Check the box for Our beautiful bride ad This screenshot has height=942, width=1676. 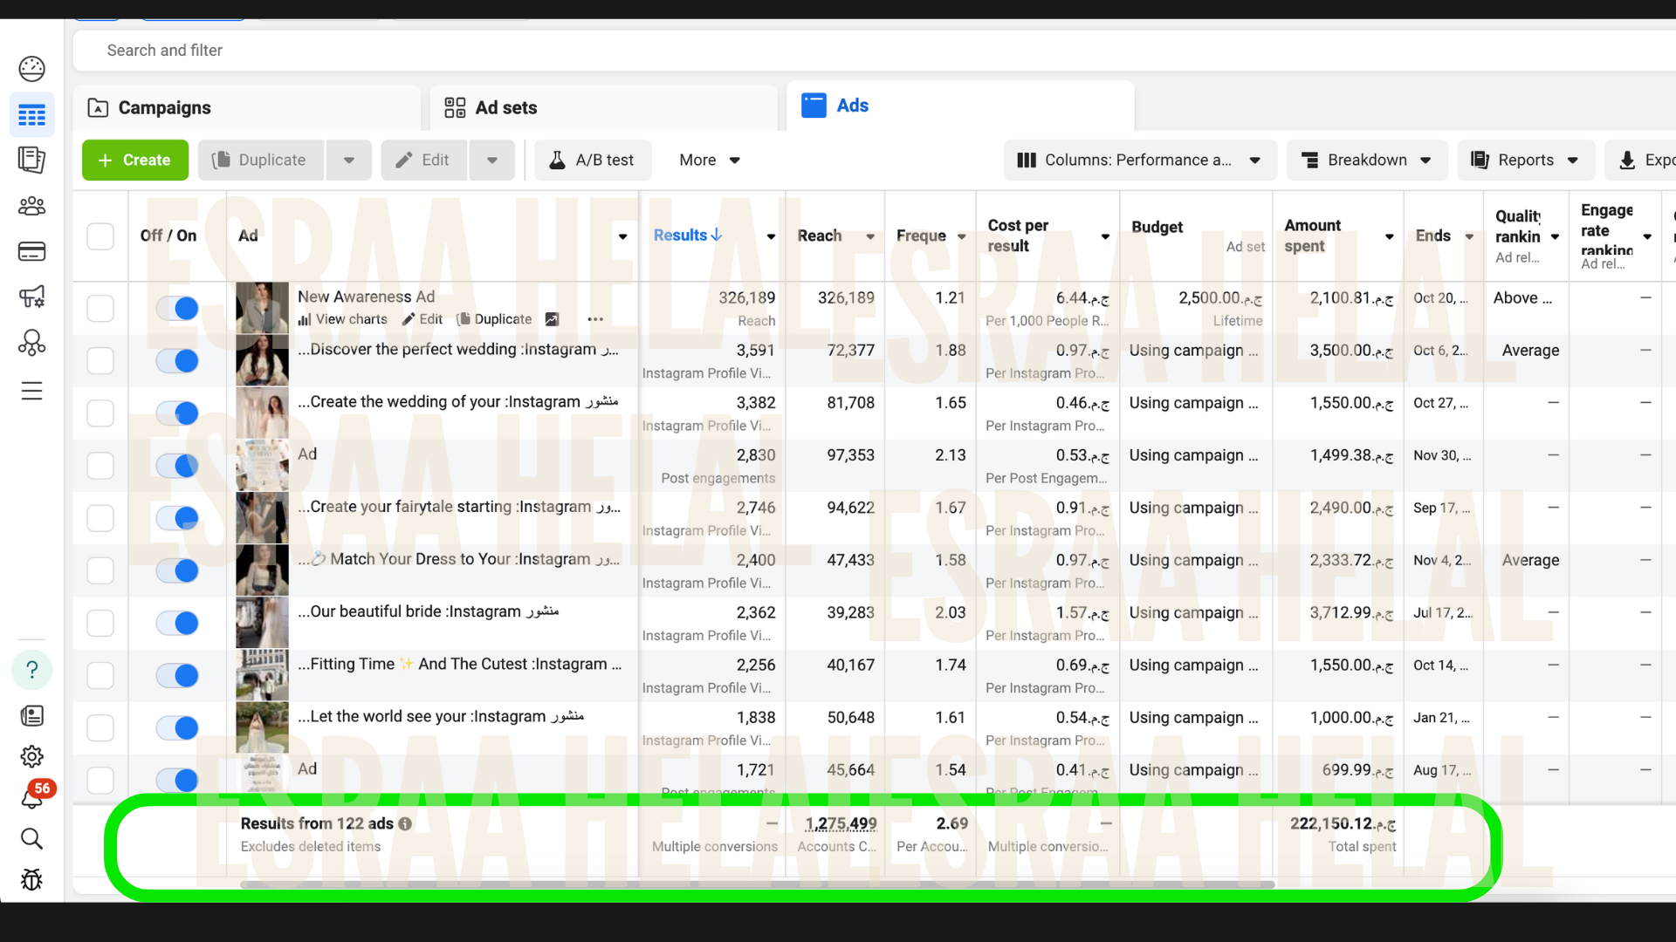tap(100, 623)
